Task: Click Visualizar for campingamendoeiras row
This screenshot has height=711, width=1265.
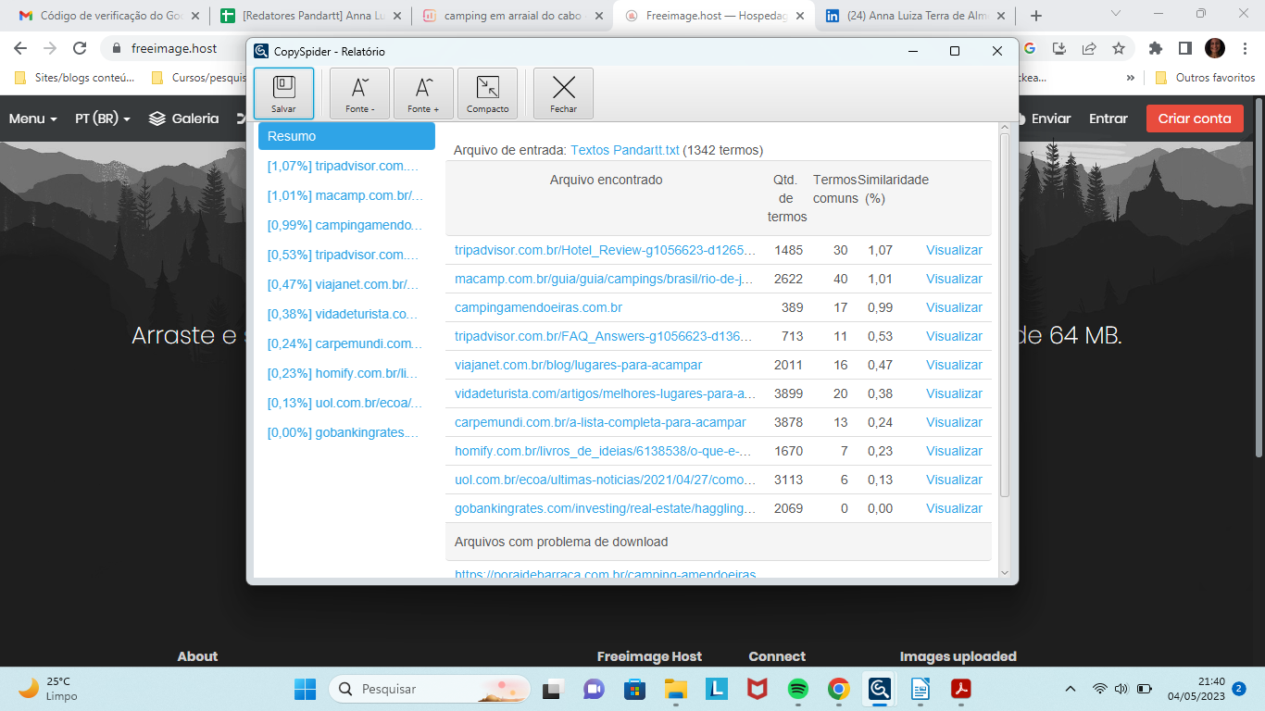Action: [x=954, y=307]
